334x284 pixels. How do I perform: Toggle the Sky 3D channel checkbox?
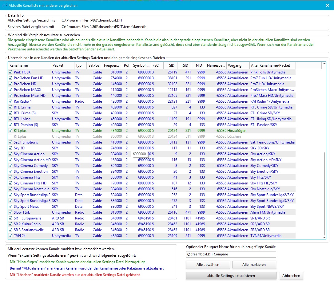coord(11,148)
